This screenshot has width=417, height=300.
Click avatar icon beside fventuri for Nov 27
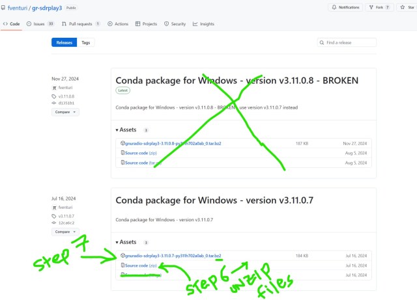pyautogui.click(x=54, y=88)
